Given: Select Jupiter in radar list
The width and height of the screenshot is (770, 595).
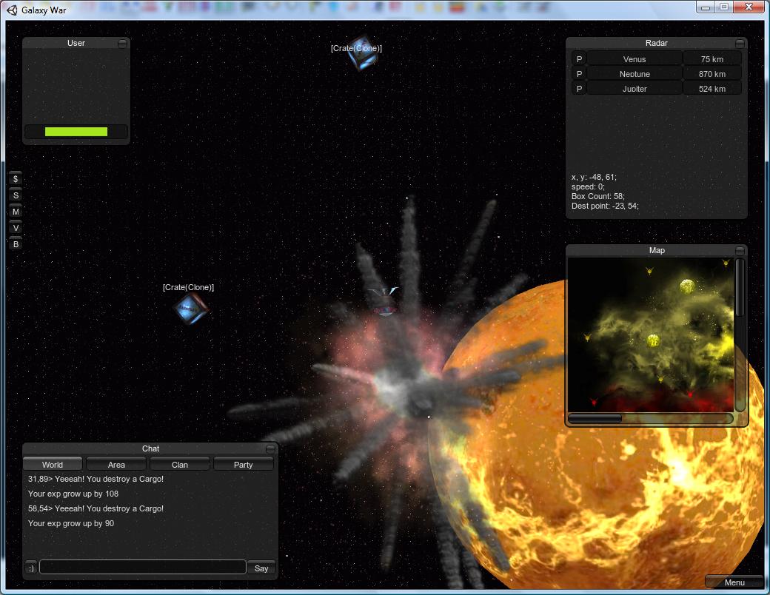Looking at the screenshot, I should [x=635, y=89].
